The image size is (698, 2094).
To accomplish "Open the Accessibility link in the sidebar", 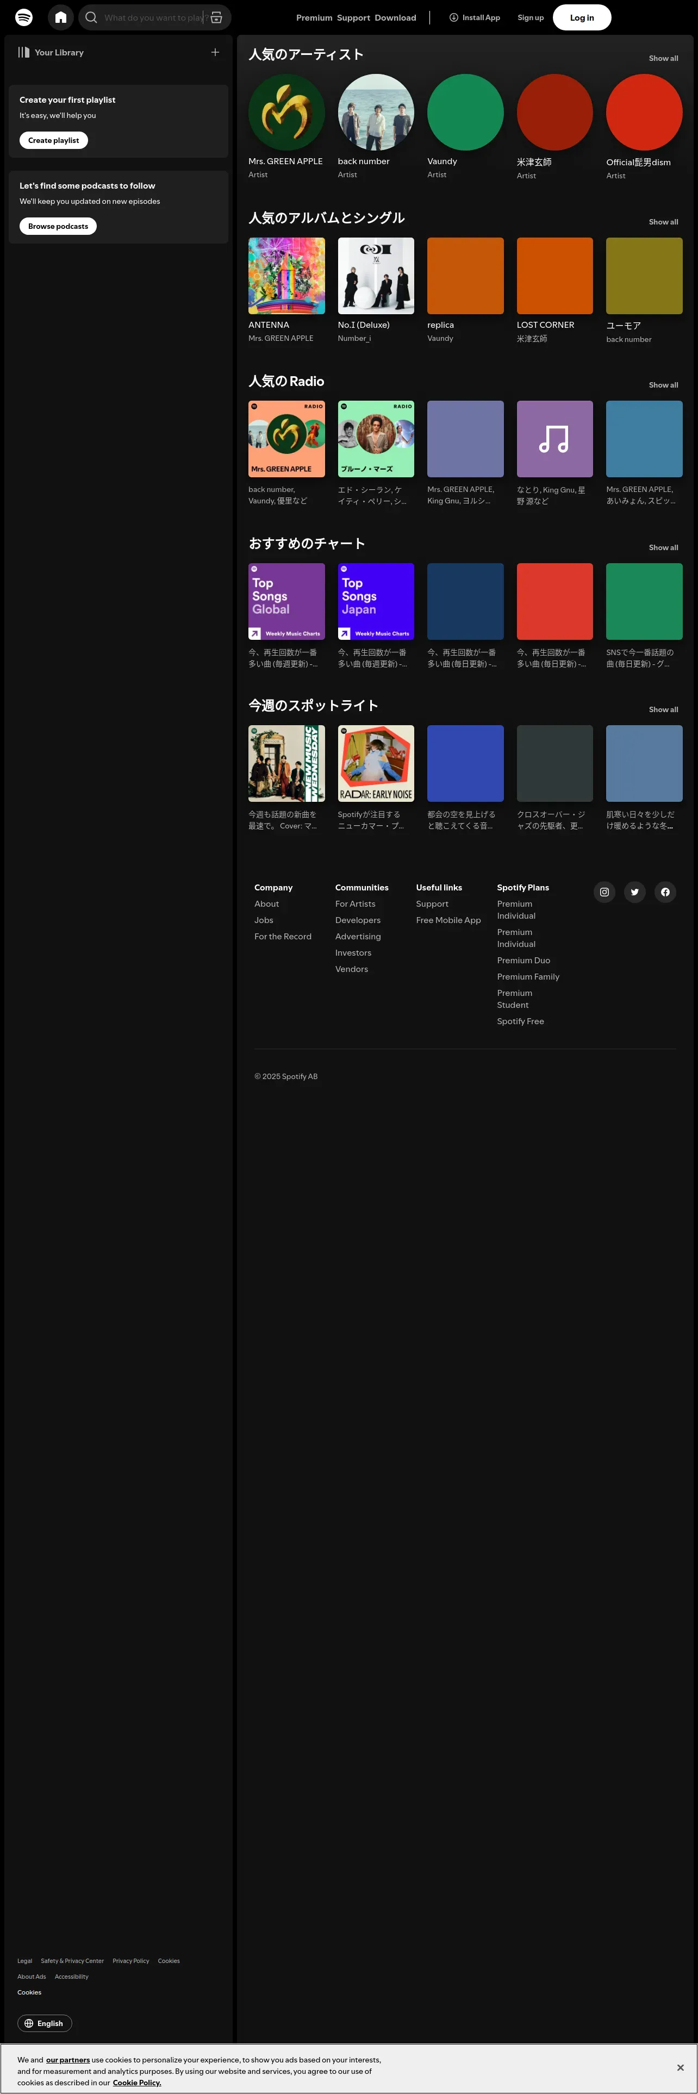I will 72,1976.
